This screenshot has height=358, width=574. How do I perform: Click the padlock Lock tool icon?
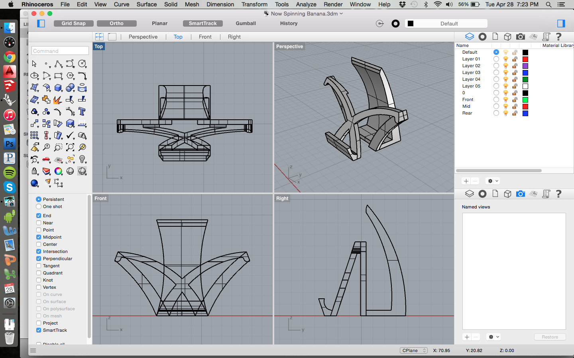pos(34,171)
